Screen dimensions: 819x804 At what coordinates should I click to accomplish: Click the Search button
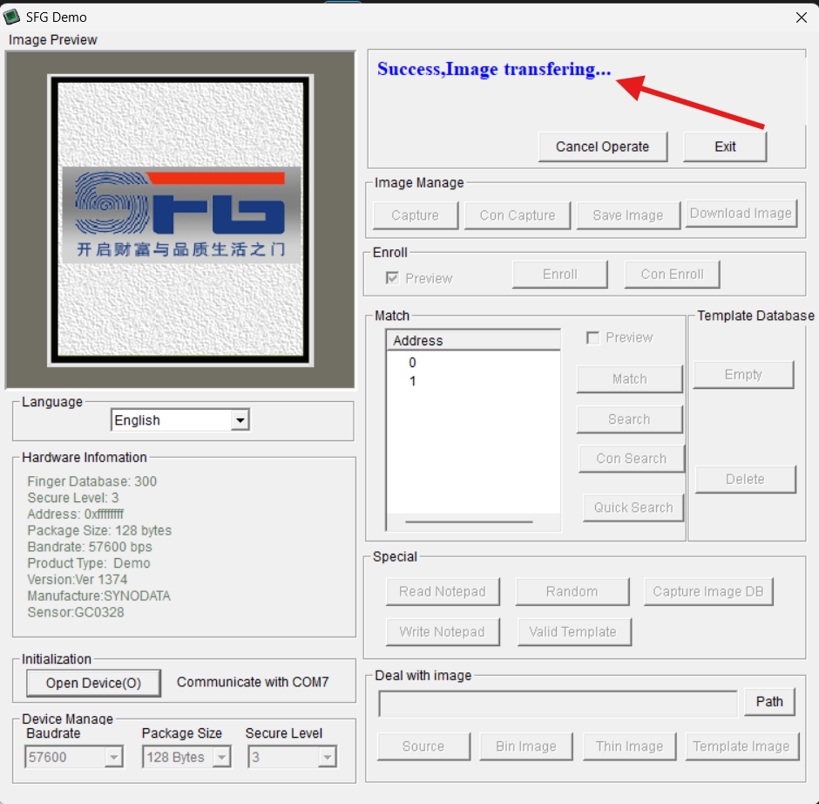629,419
